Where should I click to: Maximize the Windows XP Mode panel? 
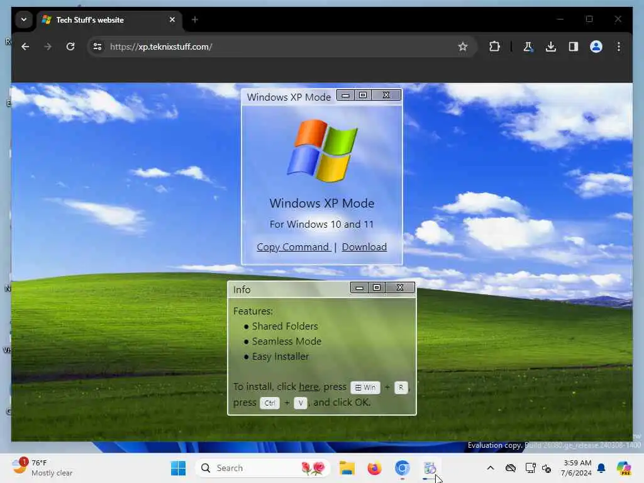pos(363,96)
